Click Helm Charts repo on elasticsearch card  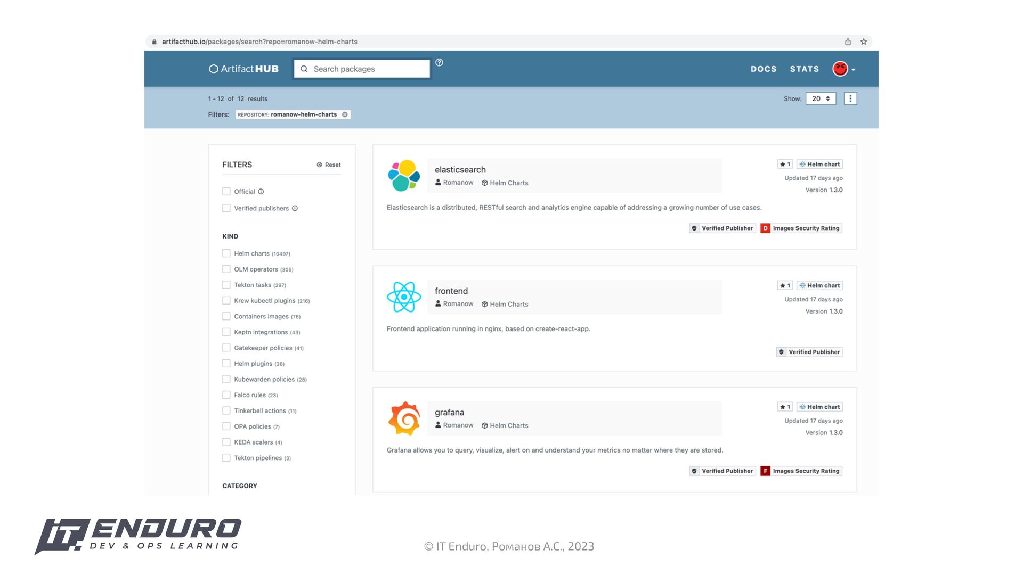(505, 183)
